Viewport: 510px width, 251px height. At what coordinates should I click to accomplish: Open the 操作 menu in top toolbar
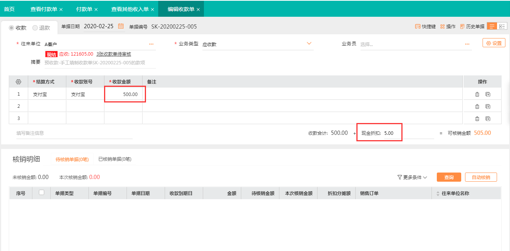[x=448, y=27]
